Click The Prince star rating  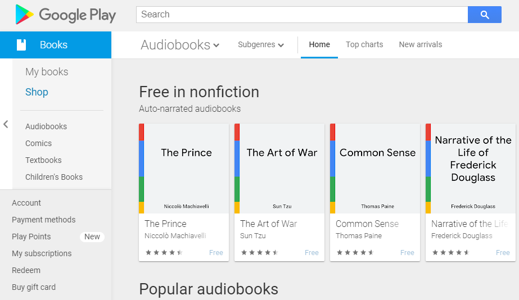click(164, 253)
